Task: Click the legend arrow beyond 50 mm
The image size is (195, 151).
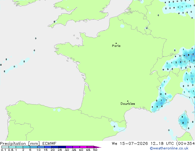Action: click(97, 147)
